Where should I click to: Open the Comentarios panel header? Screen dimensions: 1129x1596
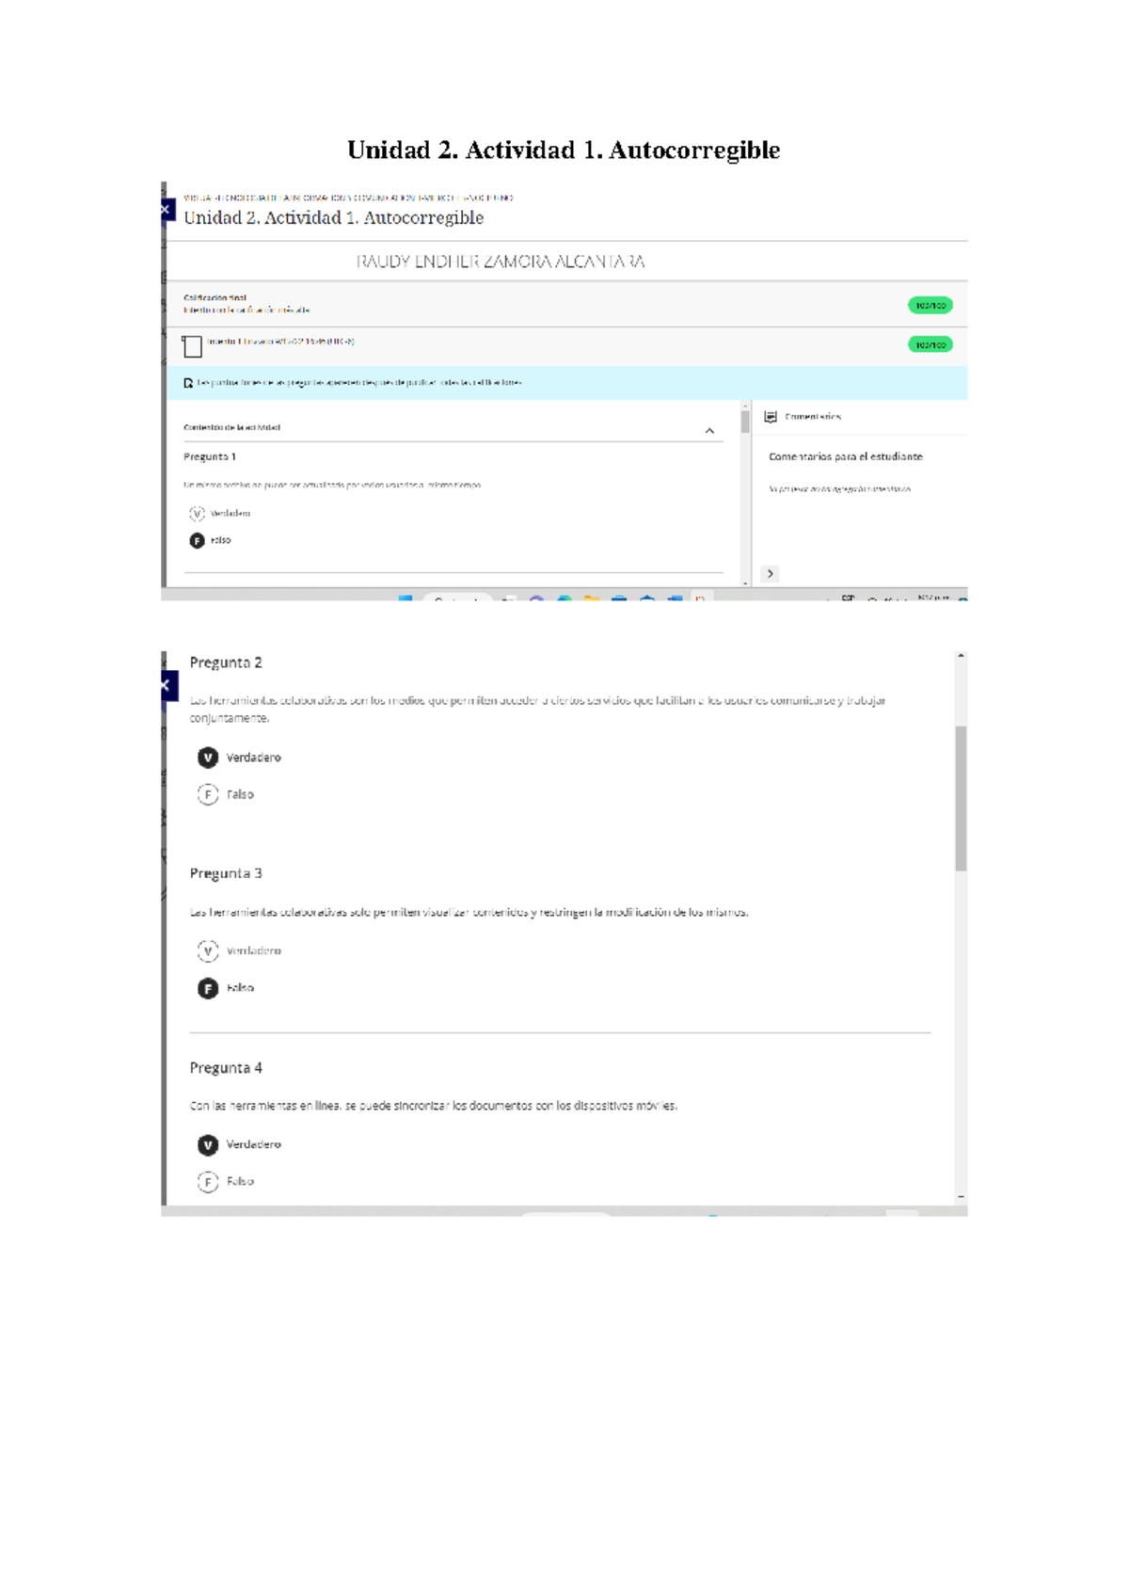tap(813, 417)
